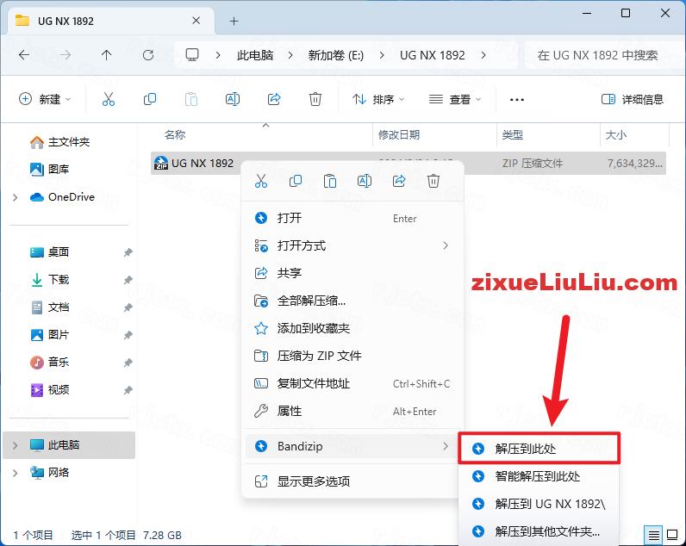Delete trash icon in context menu
The image size is (686, 546).
pyautogui.click(x=433, y=181)
